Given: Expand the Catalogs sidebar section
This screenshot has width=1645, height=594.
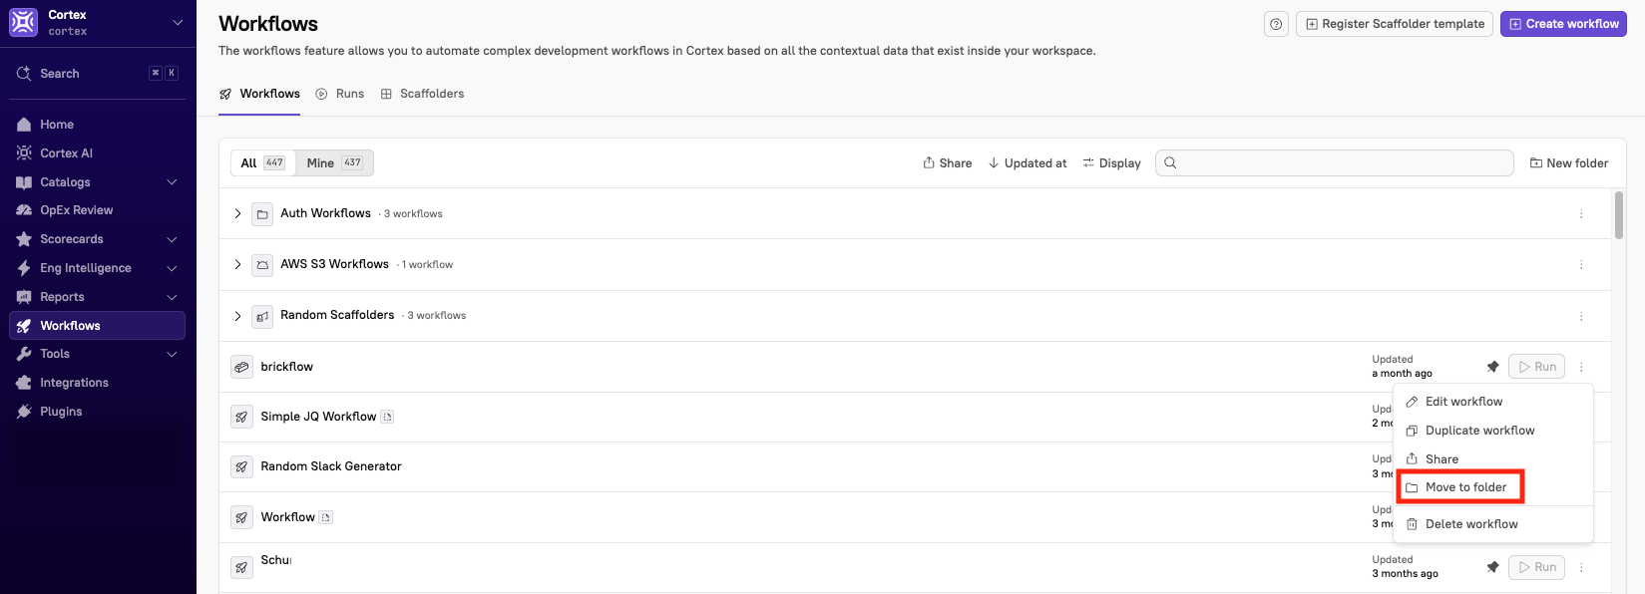Looking at the screenshot, I should click(x=172, y=182).
